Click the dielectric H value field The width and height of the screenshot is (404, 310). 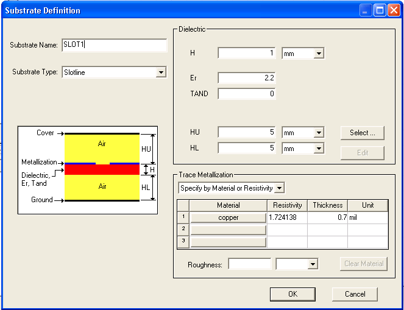pos(247,54)
